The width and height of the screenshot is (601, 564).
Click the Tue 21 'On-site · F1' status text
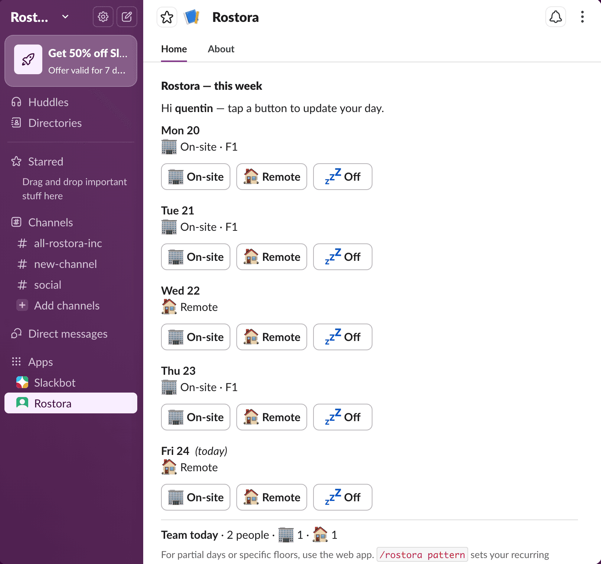pos(209,227)
